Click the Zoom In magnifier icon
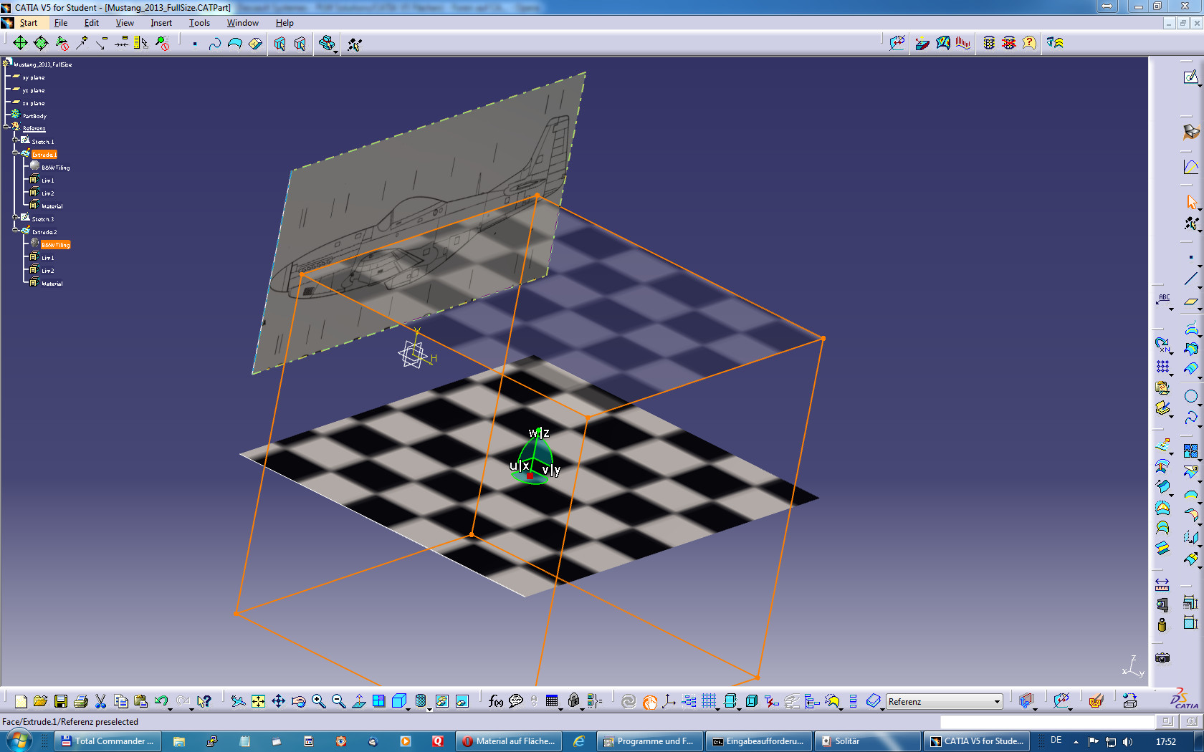1204x752 pixels. 319,701
